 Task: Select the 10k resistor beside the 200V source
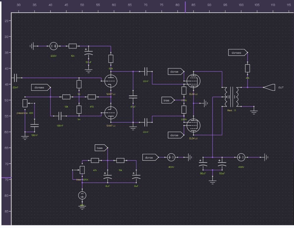(73, 46)
